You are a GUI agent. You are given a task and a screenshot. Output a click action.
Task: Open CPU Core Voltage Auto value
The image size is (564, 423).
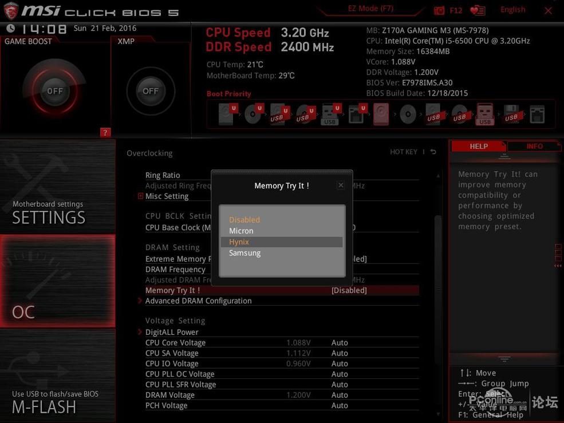[x=340, y=343]
